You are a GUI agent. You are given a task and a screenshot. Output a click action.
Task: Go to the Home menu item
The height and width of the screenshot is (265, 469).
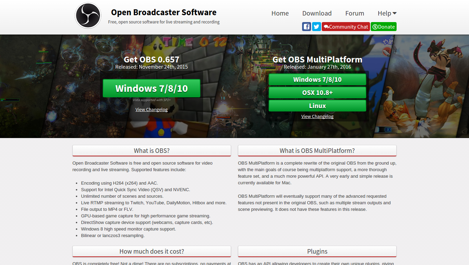(280, 13)
